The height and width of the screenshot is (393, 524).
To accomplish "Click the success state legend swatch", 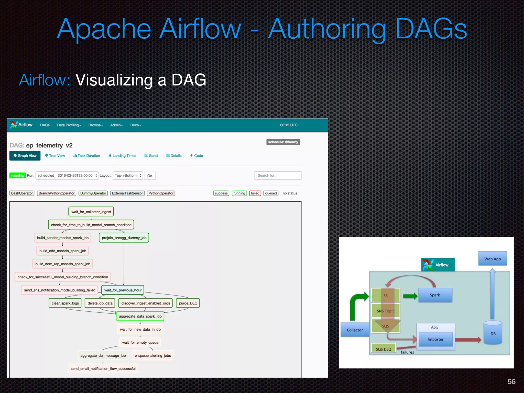I will (x=221, y=193).
